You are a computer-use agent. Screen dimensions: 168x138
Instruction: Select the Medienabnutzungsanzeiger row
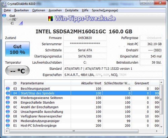point(82,121)
